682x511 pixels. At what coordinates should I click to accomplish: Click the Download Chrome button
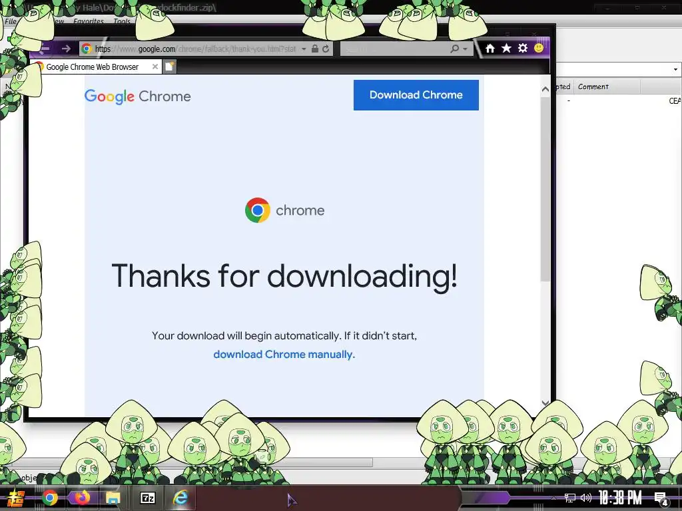pos(416,94)
